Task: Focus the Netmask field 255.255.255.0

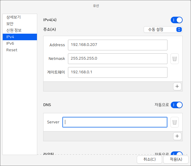Action: 117,59
